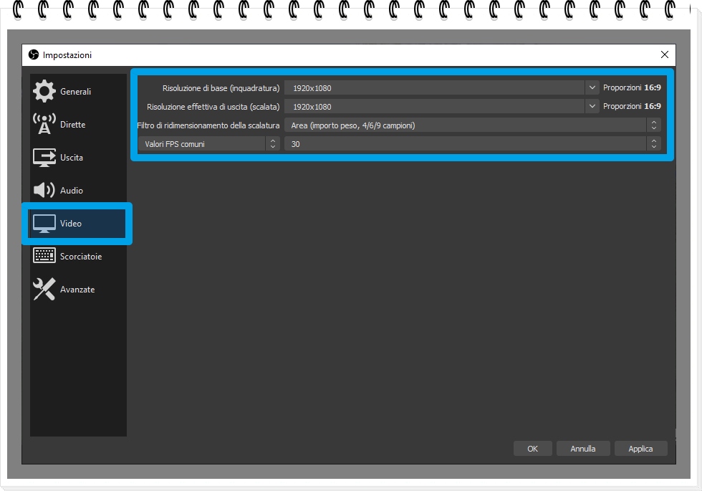The width and height of the screenshot is (702, 491).
Task: Click the Scorciatoie keyboard icon
Action: coord(44,256)
